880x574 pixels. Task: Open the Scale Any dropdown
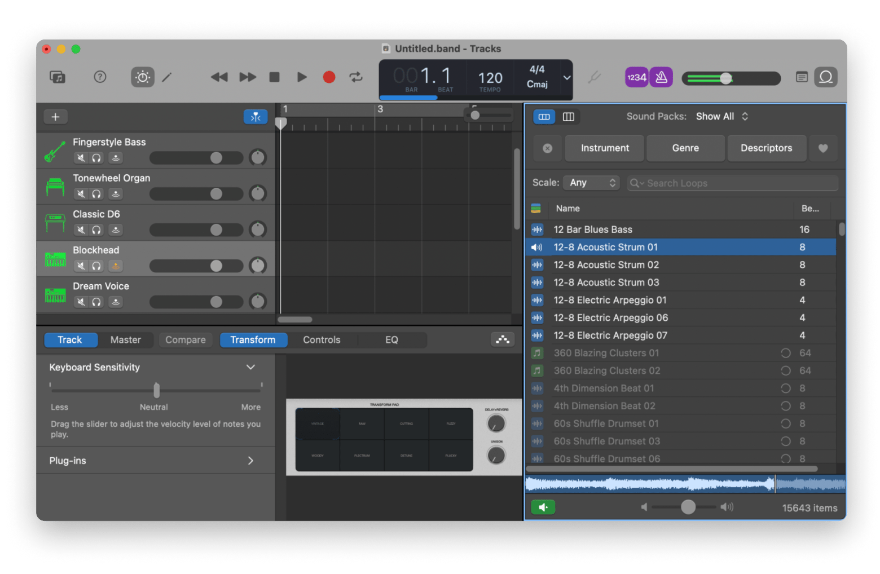click(591, 183)
